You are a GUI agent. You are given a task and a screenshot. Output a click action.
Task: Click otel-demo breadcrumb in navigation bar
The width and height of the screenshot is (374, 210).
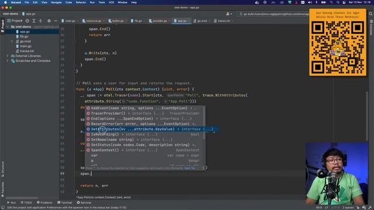coord(11,14)
